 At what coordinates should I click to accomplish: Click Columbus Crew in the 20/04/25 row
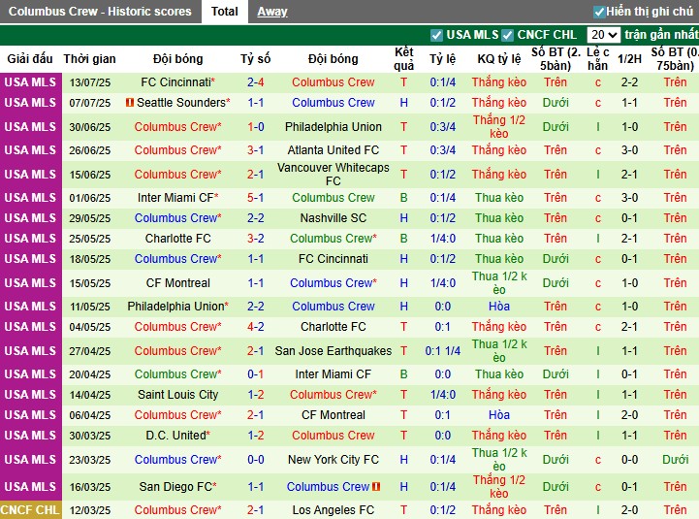click(177, 373)
